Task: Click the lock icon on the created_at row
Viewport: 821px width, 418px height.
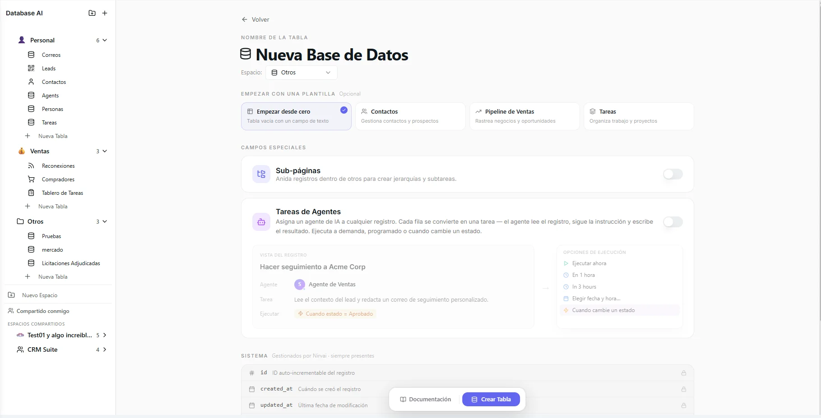Action: tap(684, 389)
